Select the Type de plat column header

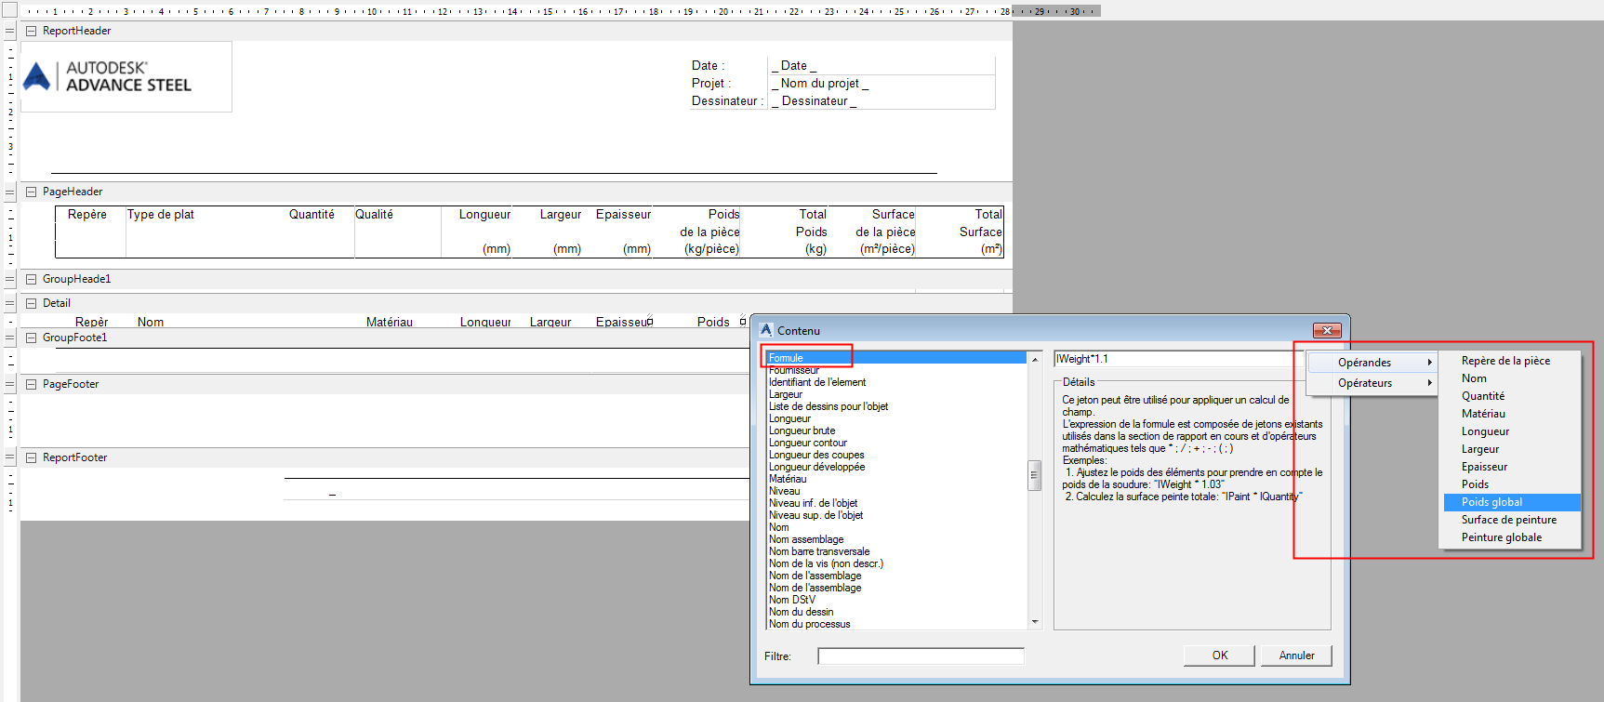pos(161,215)
